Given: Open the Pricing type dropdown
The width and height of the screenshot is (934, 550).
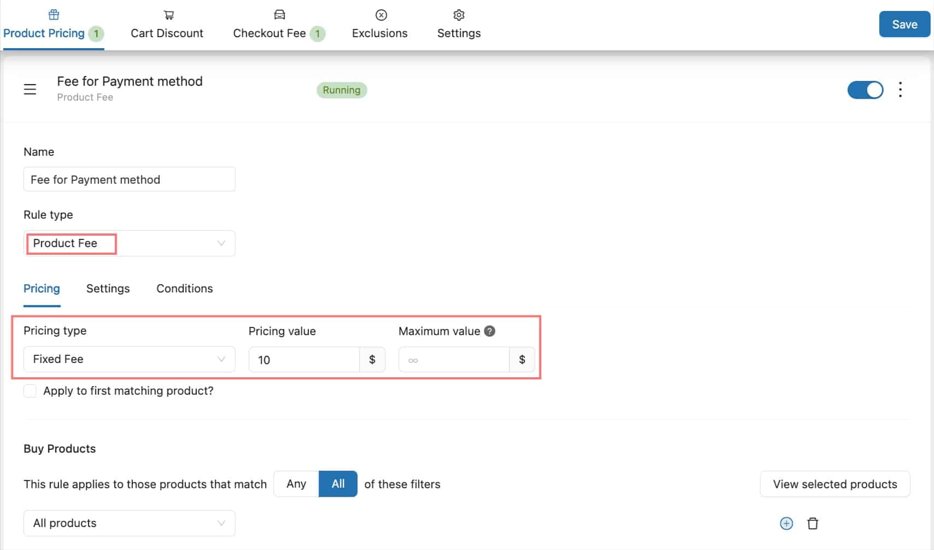Looking at the screenshot, I should [129, 359].
